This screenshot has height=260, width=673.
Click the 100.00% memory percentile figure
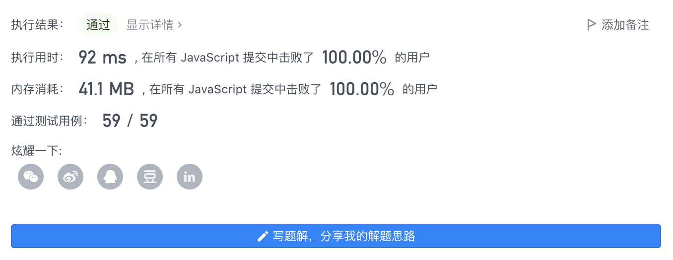pos(362,89)
